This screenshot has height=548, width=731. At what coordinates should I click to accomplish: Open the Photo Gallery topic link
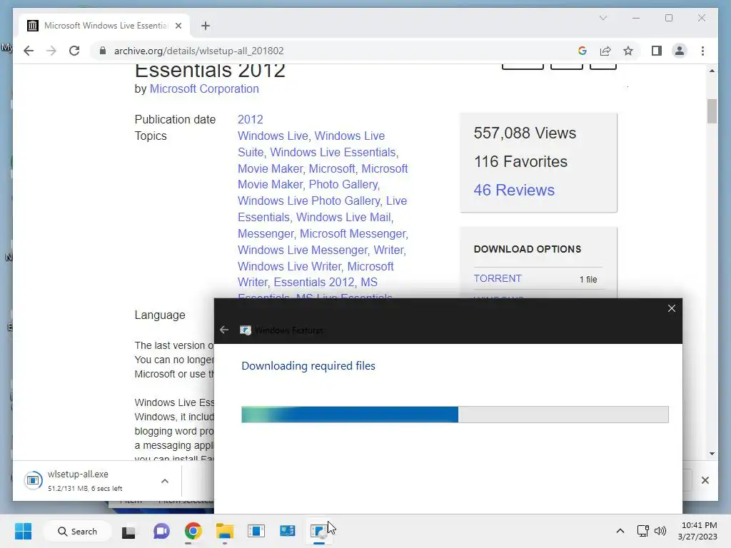click(x=343, y=184)
